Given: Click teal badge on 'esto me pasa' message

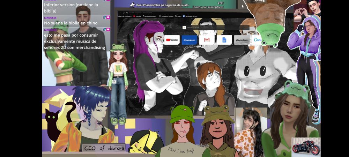Looking at the screenshot, I should [104, 30].
